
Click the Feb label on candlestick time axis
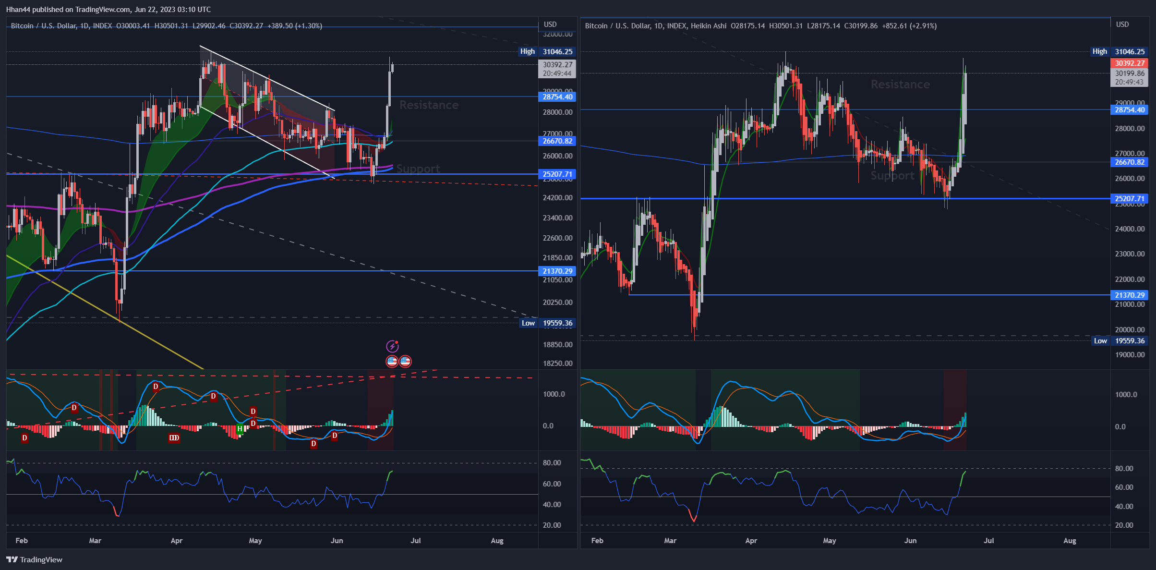click(22, 540)
